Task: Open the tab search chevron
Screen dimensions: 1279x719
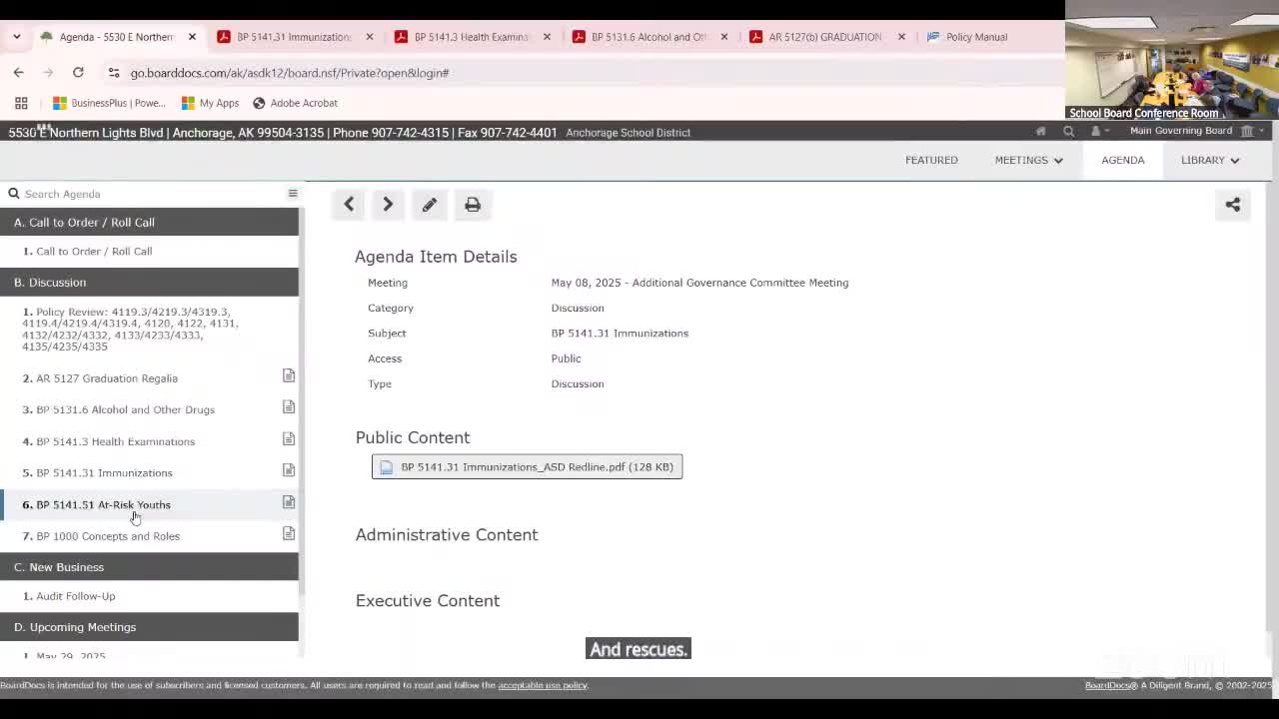Action: coord(17,37)
